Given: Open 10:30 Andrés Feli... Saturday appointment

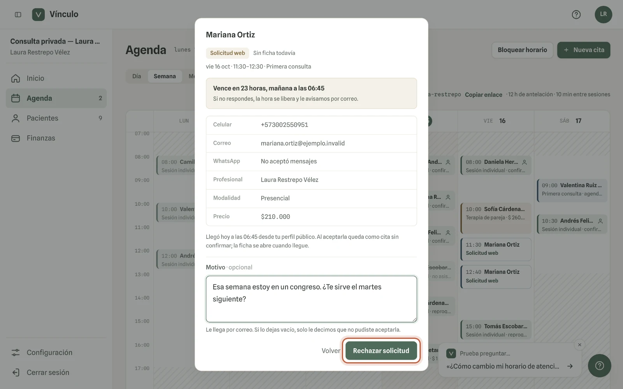Looking at the screenshot, I should click(x=572, y=225).
